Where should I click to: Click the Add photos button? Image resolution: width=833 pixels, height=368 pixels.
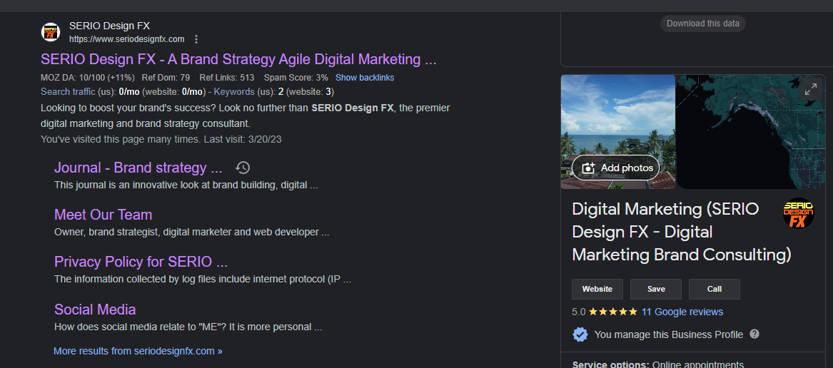(x=616, y=168)
